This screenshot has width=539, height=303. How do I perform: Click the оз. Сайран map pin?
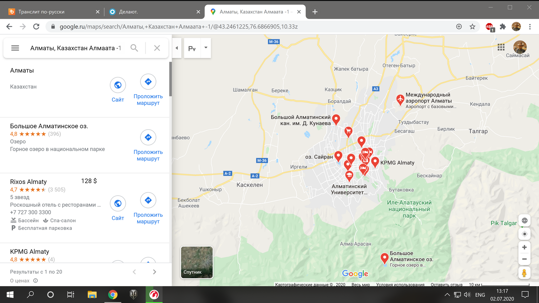click(338, 156)
